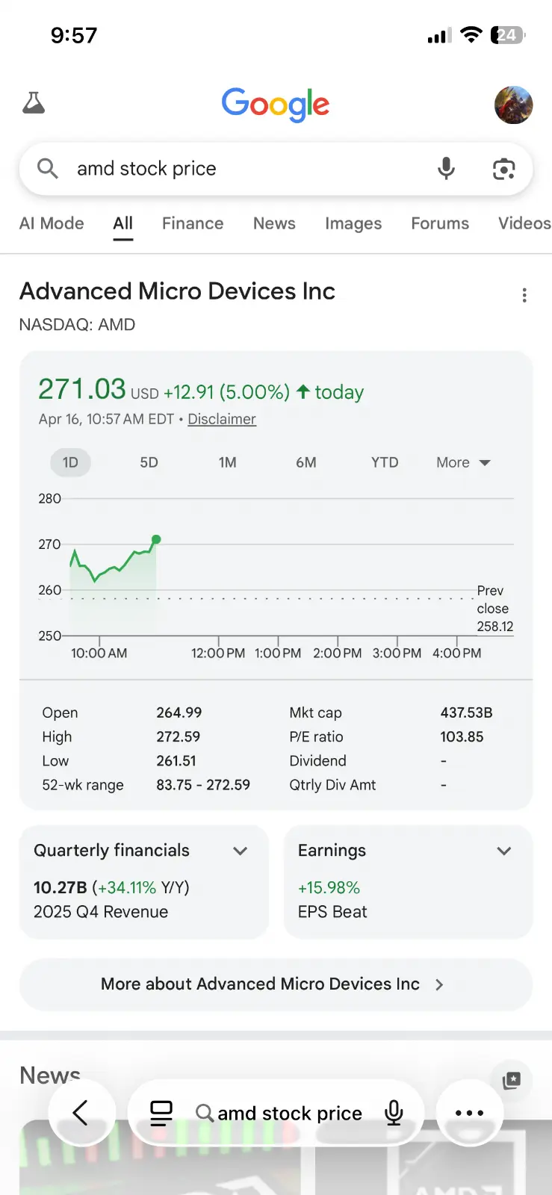Open the Disclaimer link
Screen dimensions: 552x1195
[x=222, y=419]
